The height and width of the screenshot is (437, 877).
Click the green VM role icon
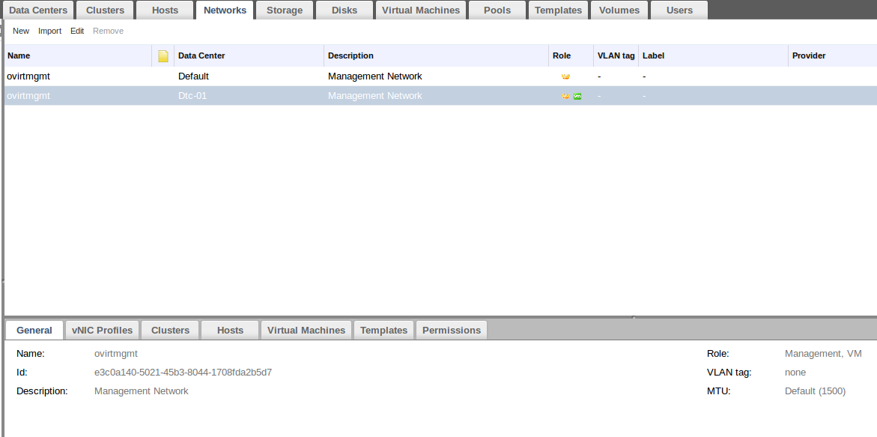(577, 96)
